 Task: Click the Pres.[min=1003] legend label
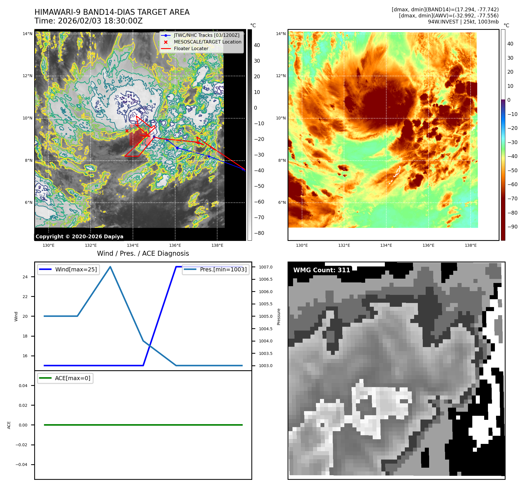tap(223, 269)
